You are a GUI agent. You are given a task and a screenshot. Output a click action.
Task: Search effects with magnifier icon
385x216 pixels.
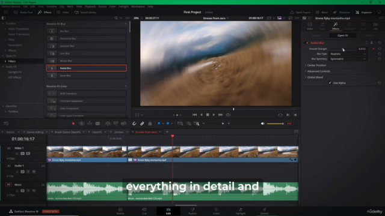click(116, 18)
